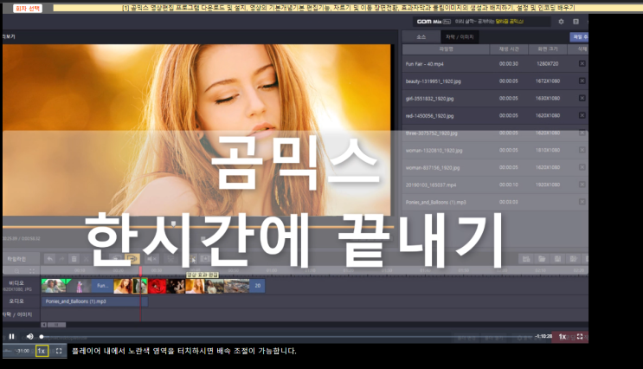Remove beauty-1319951_1920.jpg with its X
The image size is (643, 369).
pos(582,81)
